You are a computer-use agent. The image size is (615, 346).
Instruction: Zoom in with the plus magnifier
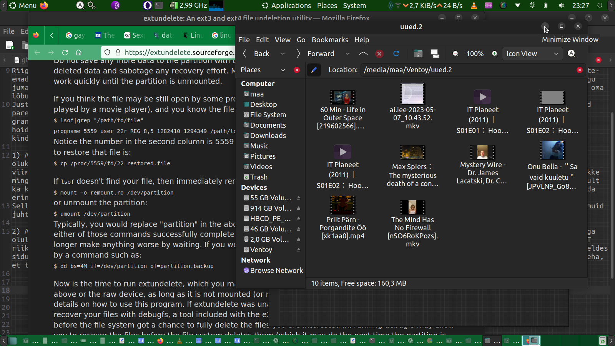(495, 54)
